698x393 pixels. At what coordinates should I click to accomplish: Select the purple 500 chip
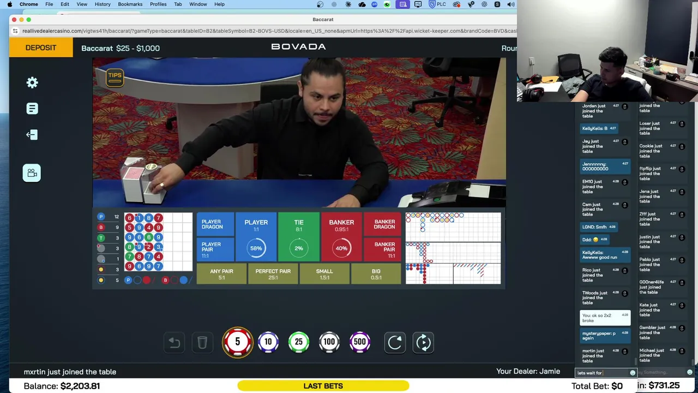(x=359, y=342)
